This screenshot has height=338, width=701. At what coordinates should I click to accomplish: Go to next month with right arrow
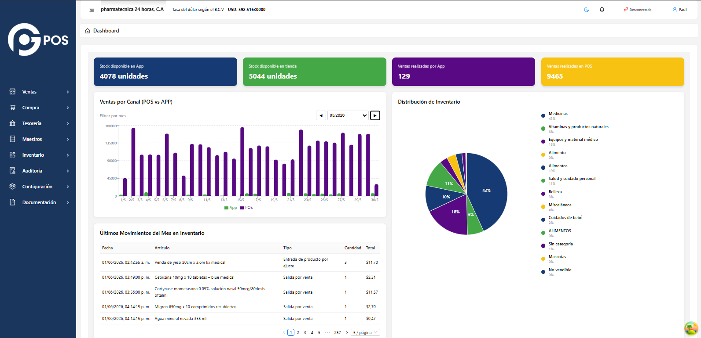pyautogui.click(x=375, y=115)
